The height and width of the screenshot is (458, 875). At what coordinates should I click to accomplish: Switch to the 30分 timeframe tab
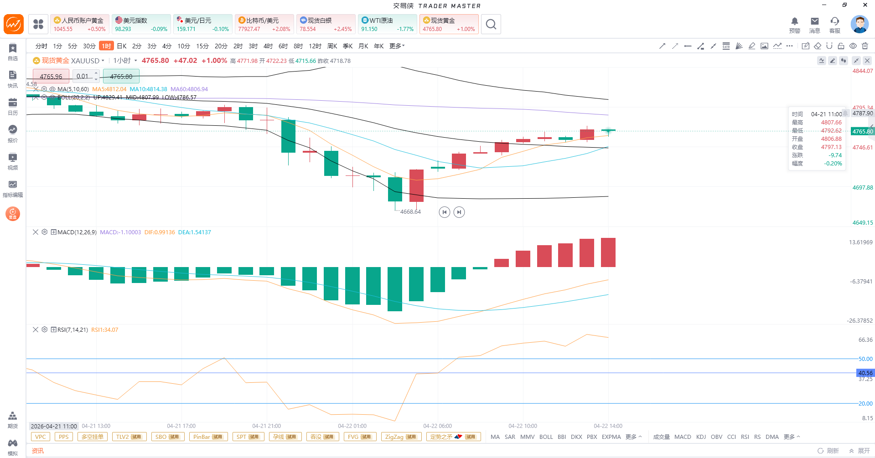coord(89,46)
